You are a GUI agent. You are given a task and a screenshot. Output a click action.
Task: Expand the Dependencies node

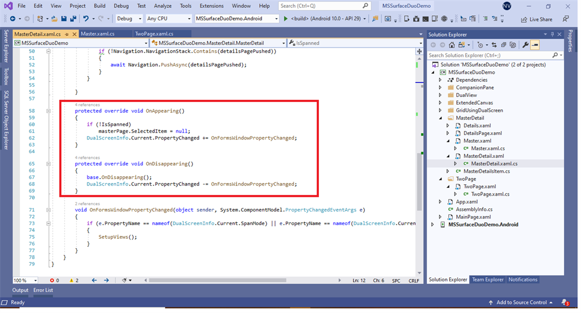click(x=440, y=80)
